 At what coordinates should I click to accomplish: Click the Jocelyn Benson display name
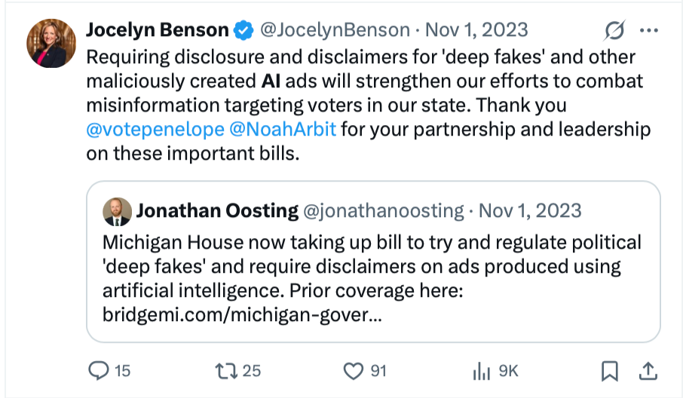pos(157,31)
